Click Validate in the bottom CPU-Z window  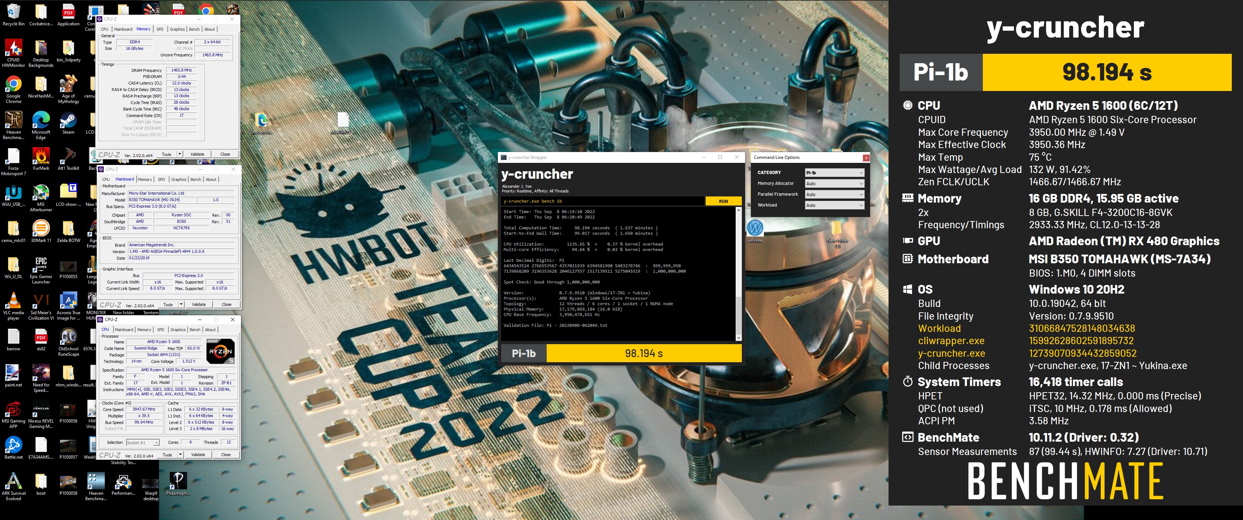coord(198,454)
